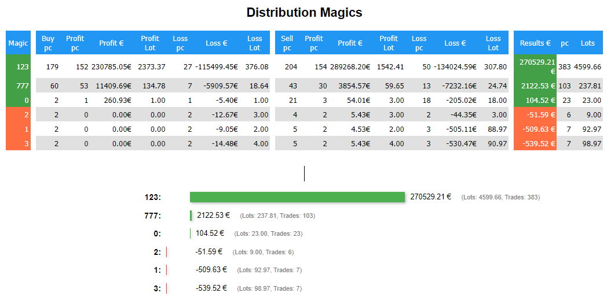The width and height of the screenshot is (607, 304).
Task: Select the green Magic 0 cell
Action: pyautogui.click(x=18, y=100)
